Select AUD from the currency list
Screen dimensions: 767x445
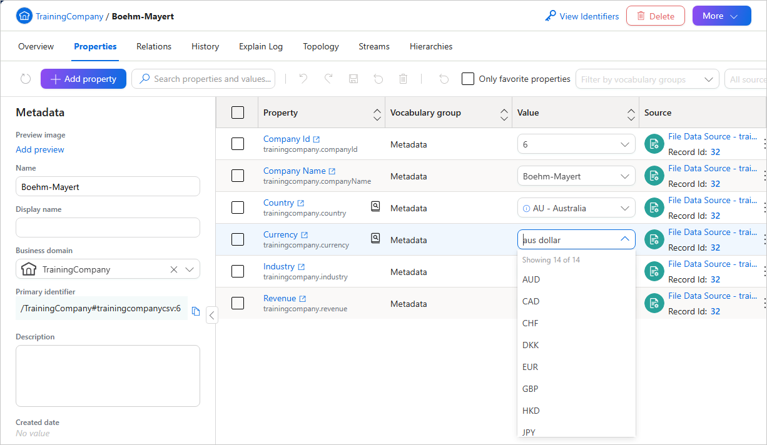(x=531, y=279)
